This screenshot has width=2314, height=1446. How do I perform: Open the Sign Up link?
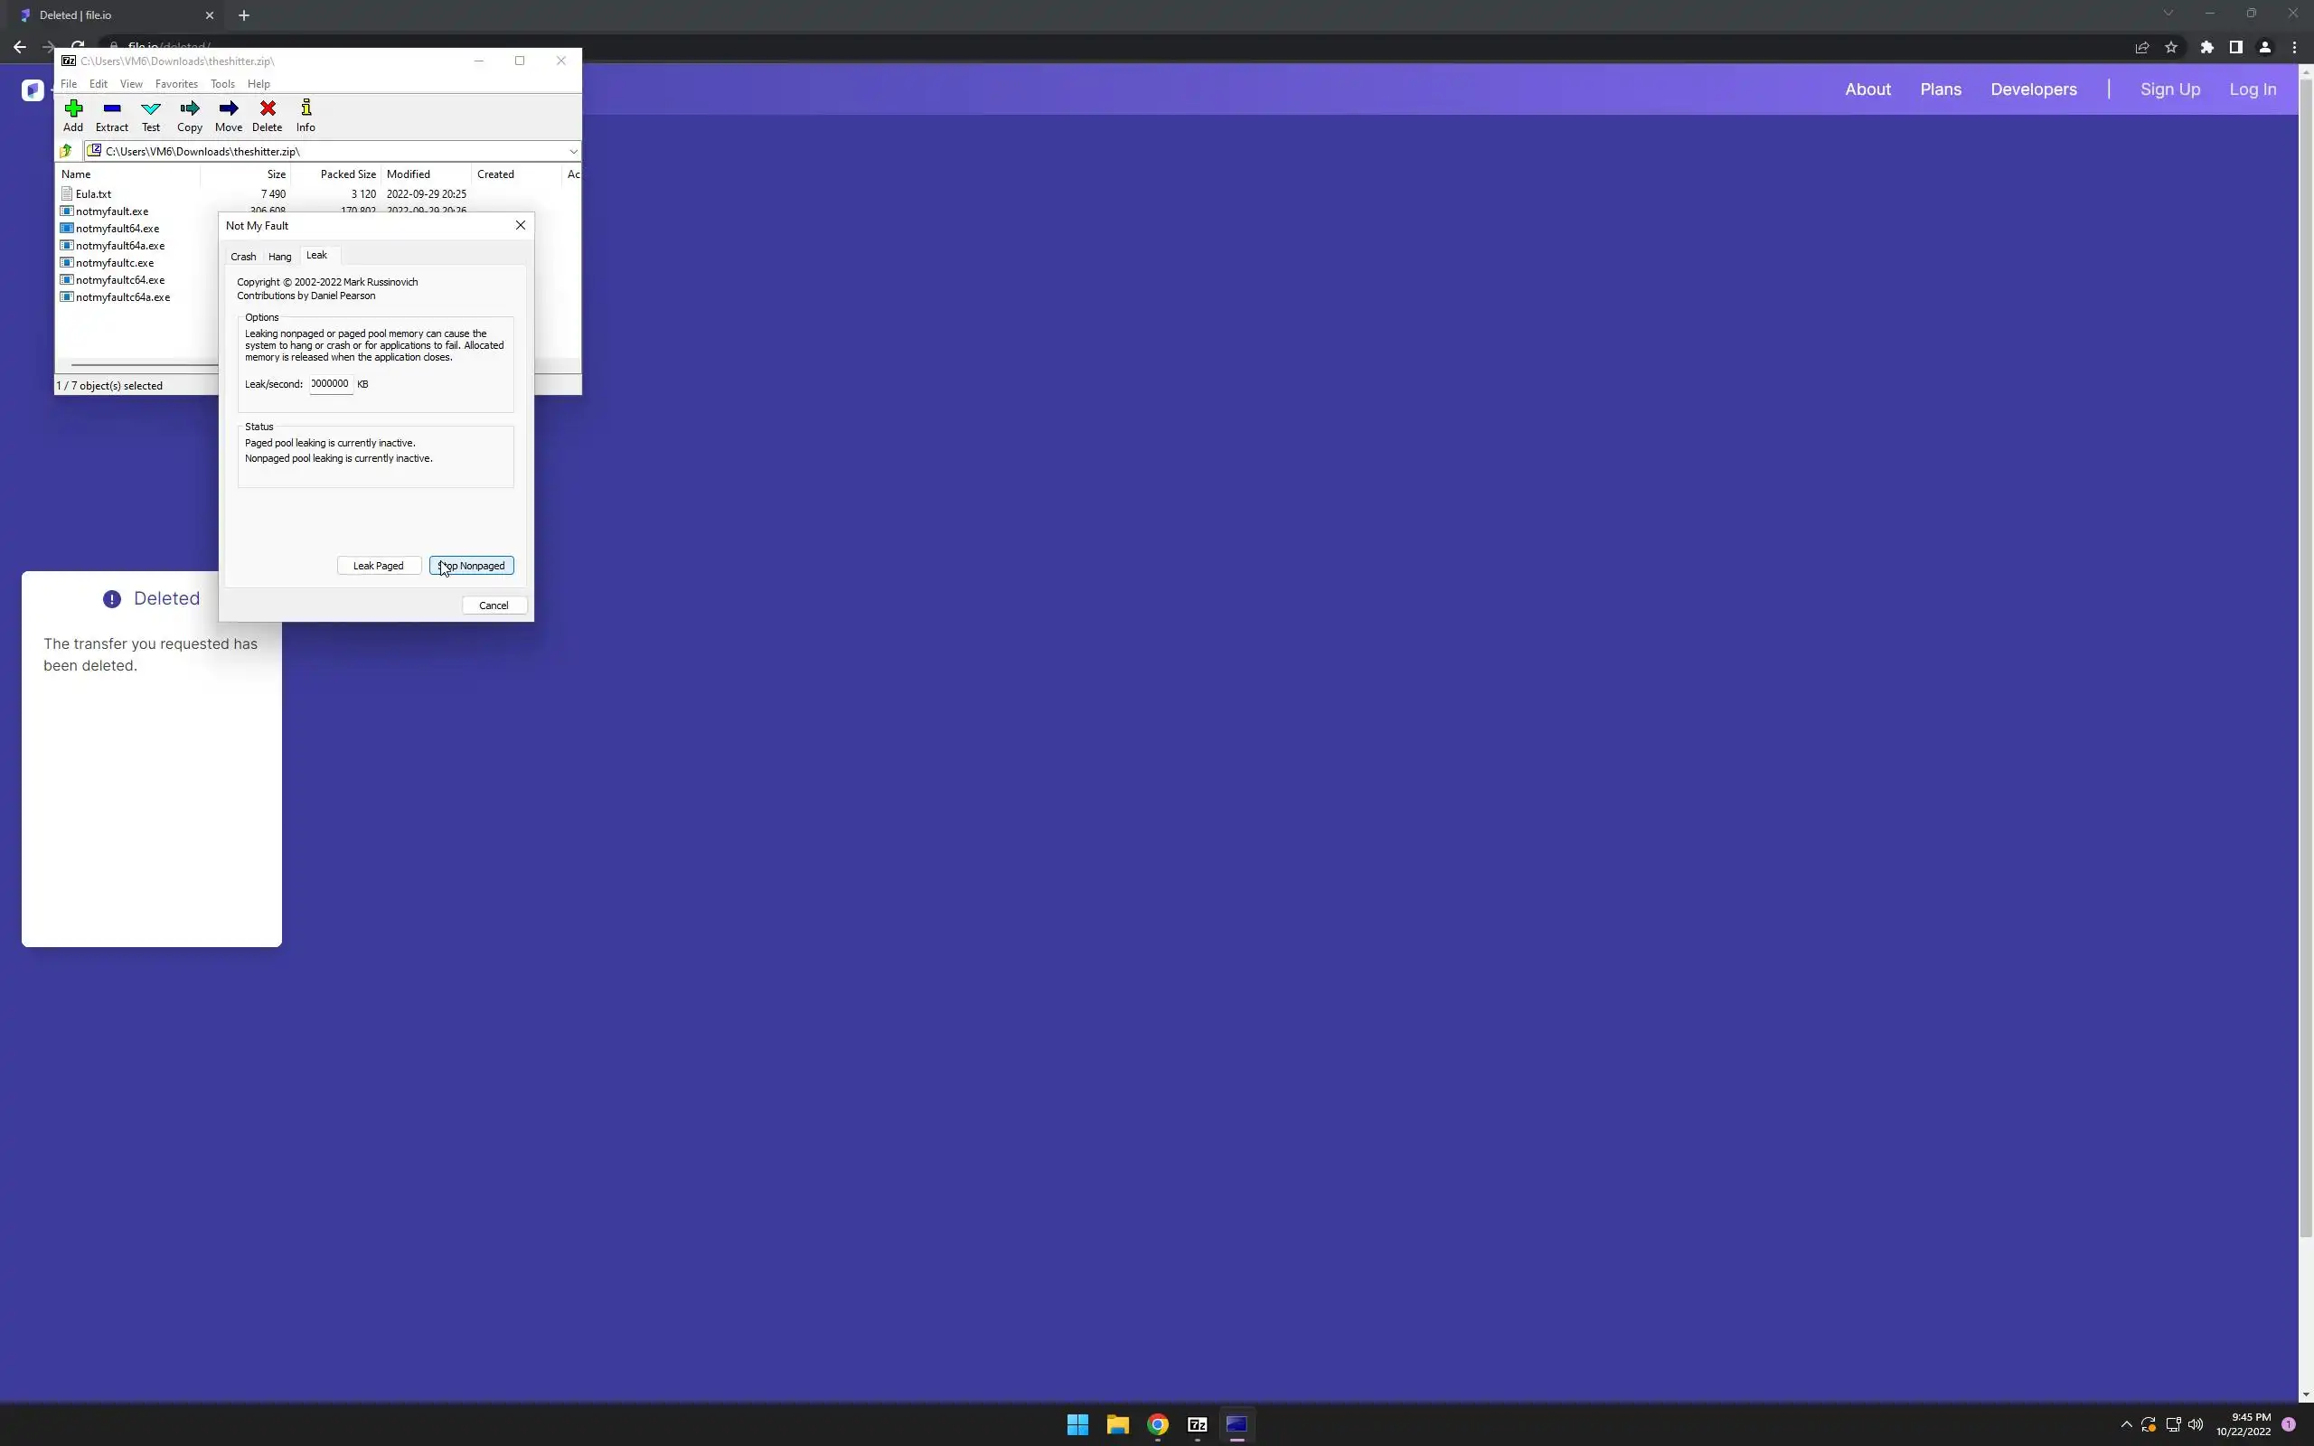tap(2169, 89)
